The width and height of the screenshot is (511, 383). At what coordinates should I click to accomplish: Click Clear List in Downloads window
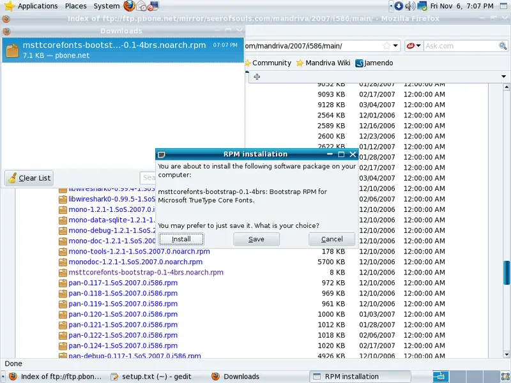[x=29, y=178]
